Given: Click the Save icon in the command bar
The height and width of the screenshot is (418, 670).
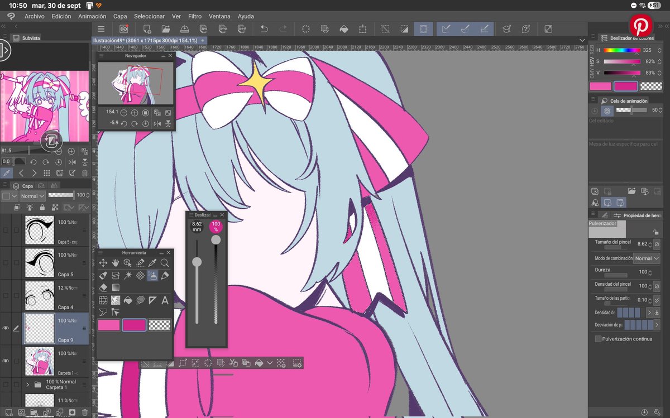Looking at the screenshot, I should pos(185,29).
